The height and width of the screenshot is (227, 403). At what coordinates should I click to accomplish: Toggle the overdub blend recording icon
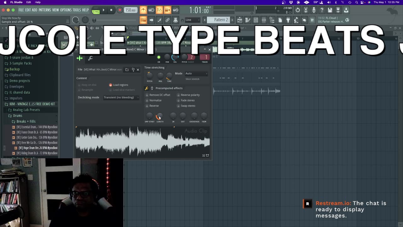(167, 10)
